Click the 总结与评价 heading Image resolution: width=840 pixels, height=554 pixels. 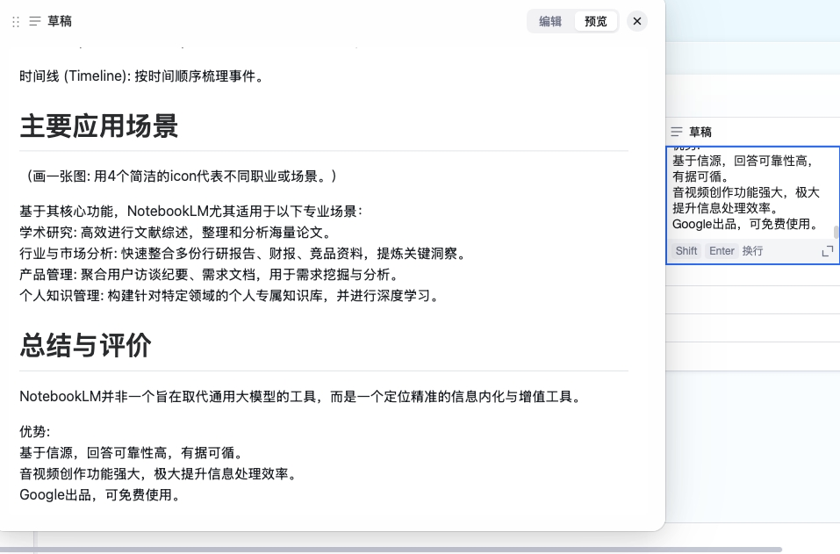coord(85,346)
